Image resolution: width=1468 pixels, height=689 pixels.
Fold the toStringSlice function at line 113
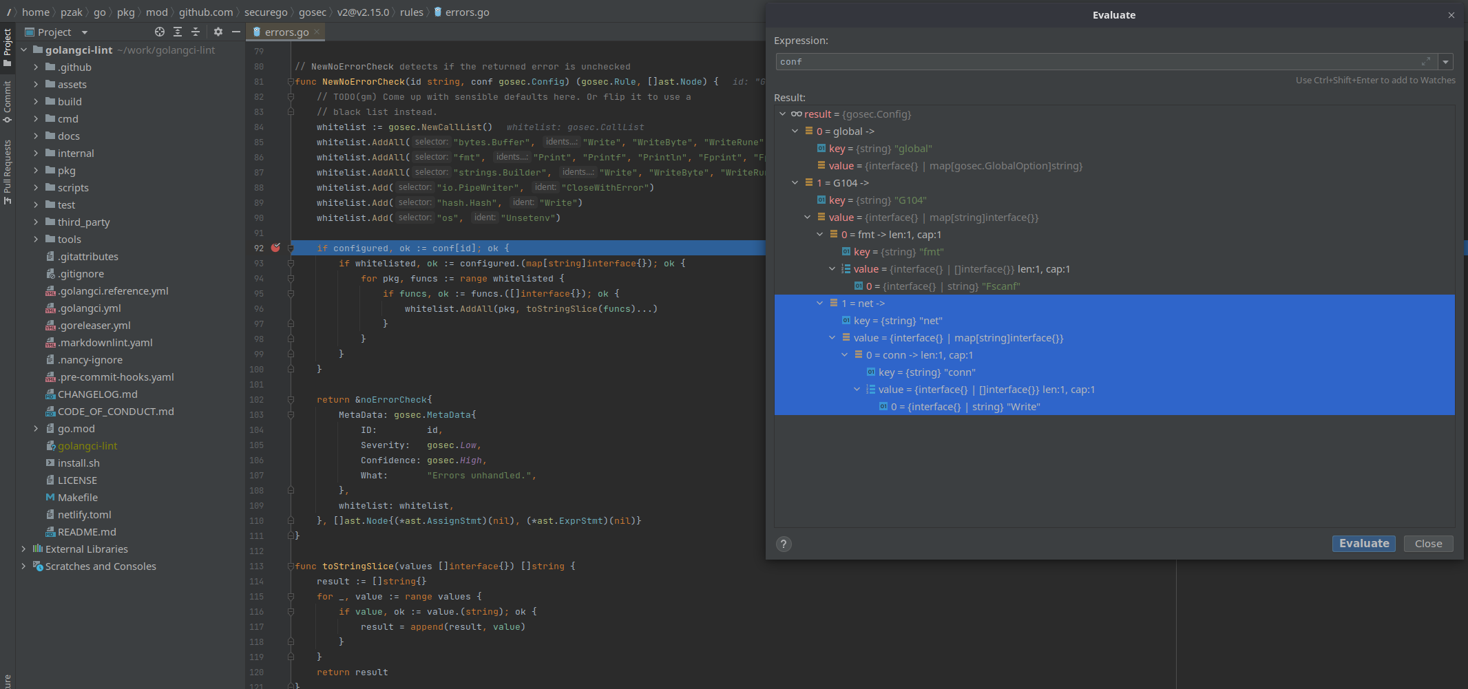[291, 566]
